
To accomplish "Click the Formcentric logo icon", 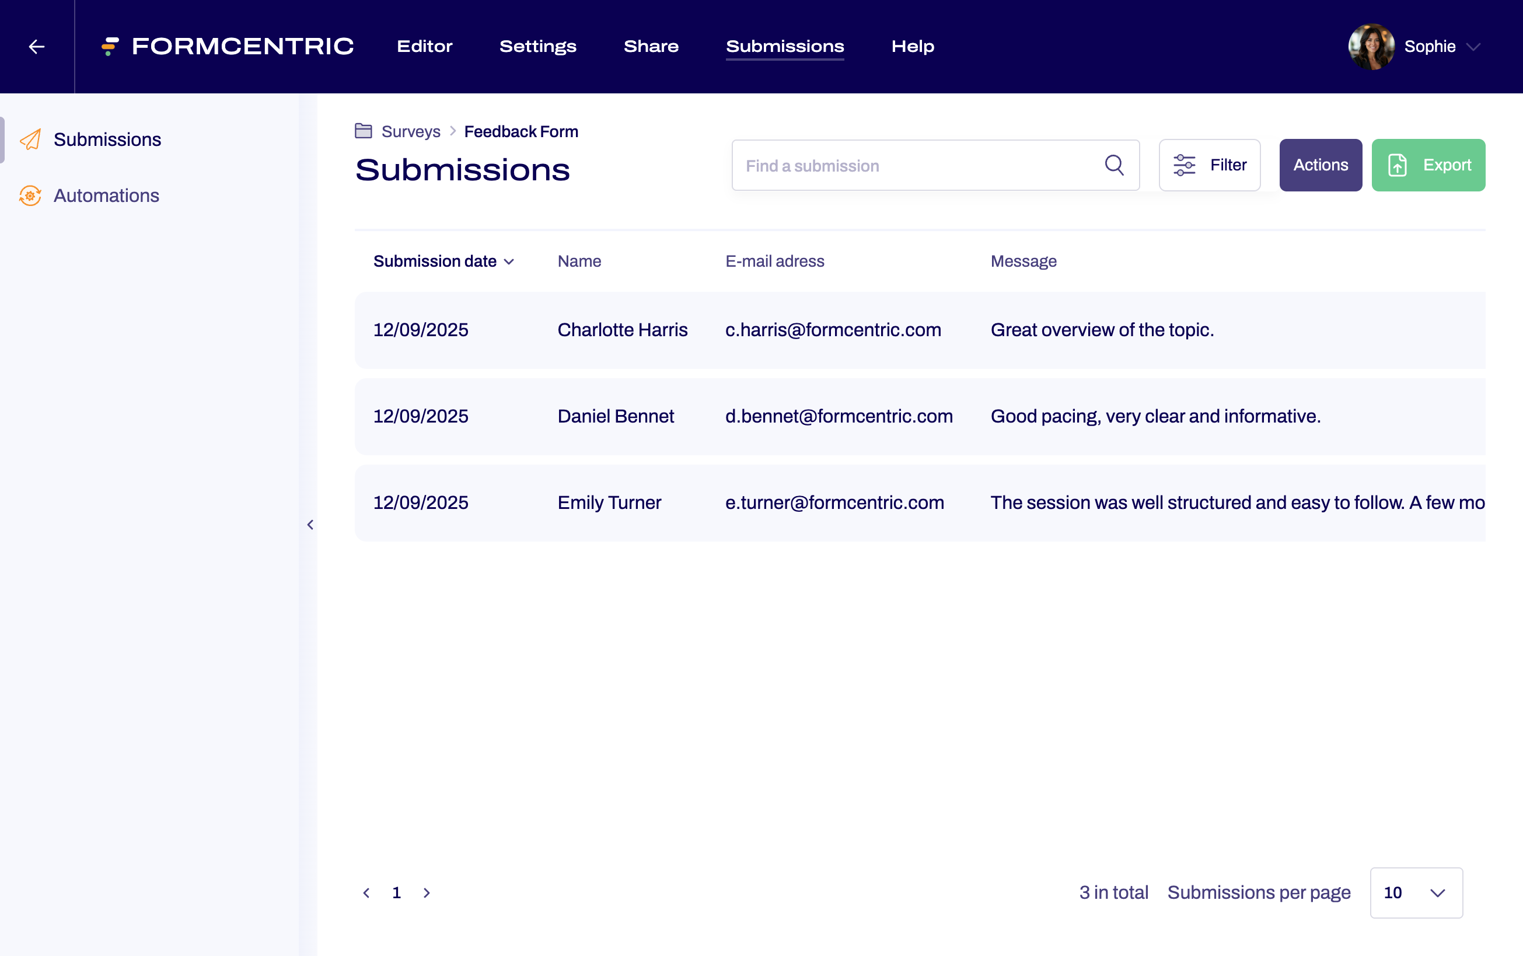I will [110, 46].
